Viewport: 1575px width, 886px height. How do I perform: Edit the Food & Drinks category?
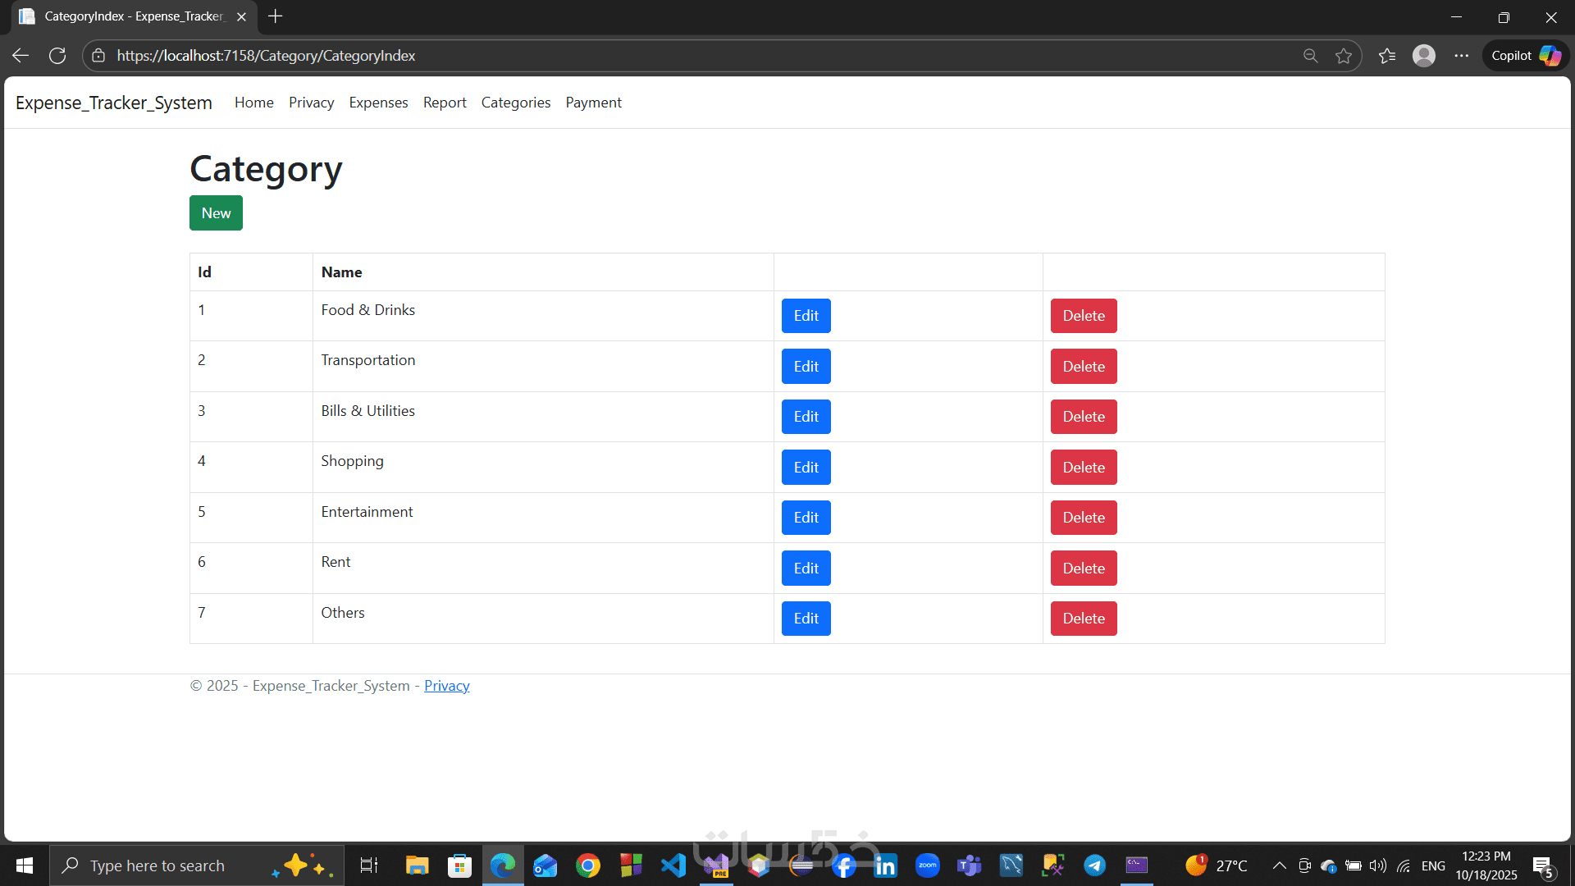806,316
